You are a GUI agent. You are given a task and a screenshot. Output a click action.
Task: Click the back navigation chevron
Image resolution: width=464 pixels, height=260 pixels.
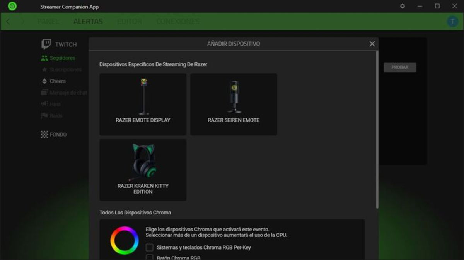(x=8, y=21)
